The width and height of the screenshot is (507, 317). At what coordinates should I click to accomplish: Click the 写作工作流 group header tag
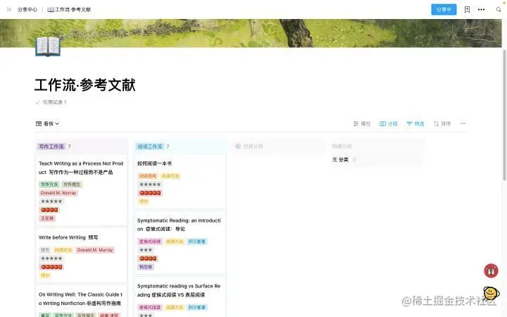coord(51,147)
